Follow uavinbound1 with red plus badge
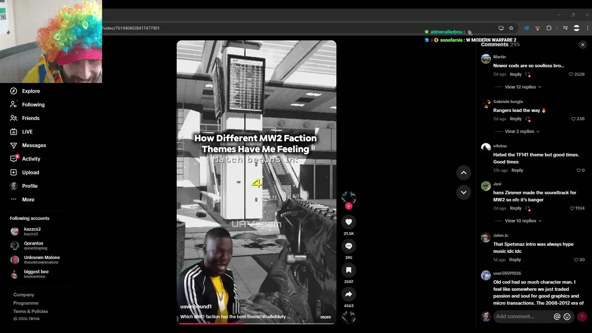592x333 pixels. 349,206
